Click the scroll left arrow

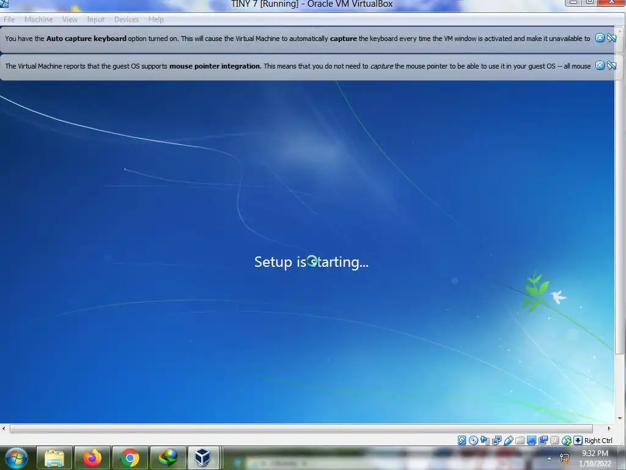[x=4, y=428]
